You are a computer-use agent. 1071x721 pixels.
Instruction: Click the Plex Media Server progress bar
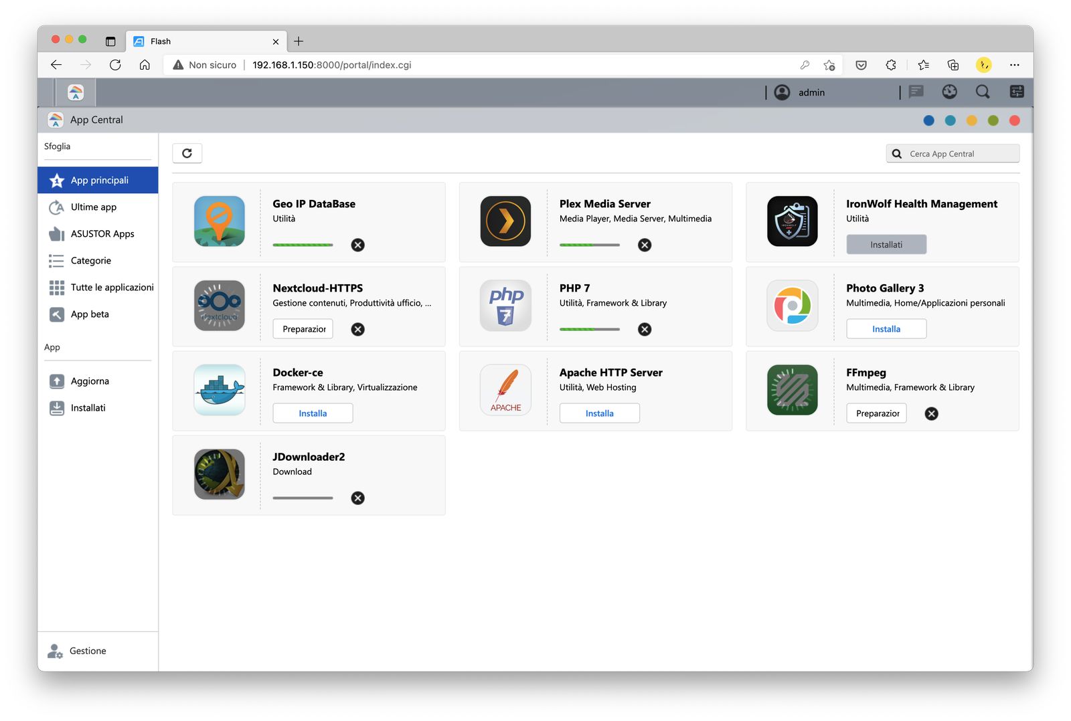590,245
